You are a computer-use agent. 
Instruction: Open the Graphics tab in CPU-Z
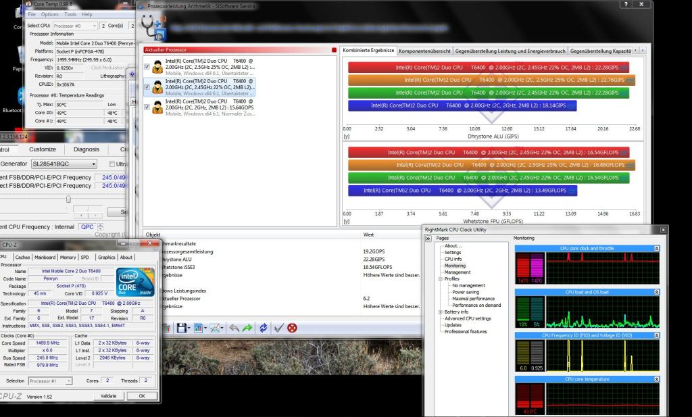tap(106, 257)
